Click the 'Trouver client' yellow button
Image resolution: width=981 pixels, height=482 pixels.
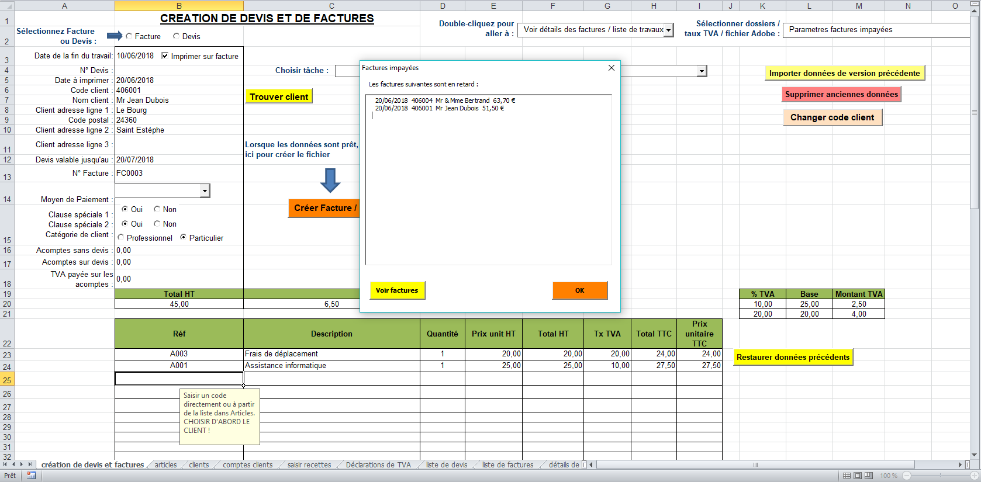click(279, 96)
